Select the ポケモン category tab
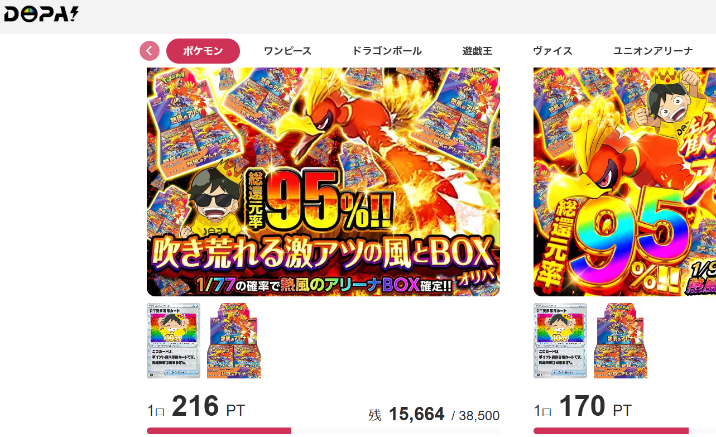 (x=203, y=51)
